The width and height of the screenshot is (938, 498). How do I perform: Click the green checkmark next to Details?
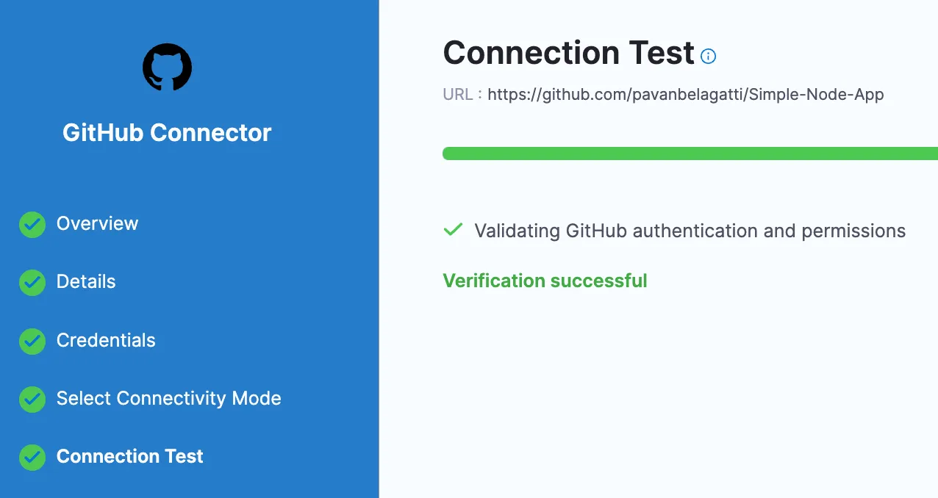pos(32,282)
